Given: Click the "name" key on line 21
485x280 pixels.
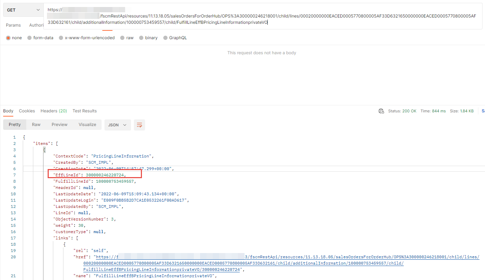Looking at the screenshot, I should click(81, 276).
